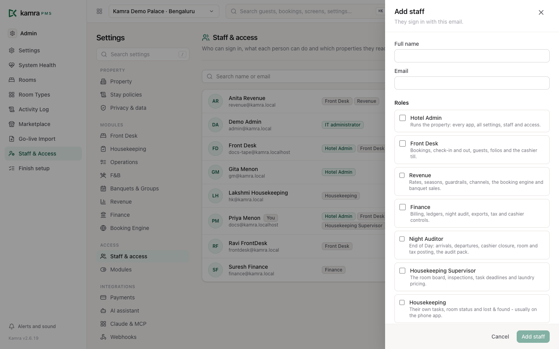Click the Payments card icon
Viewport: 559px width, 349px height.
click(103, 297)
